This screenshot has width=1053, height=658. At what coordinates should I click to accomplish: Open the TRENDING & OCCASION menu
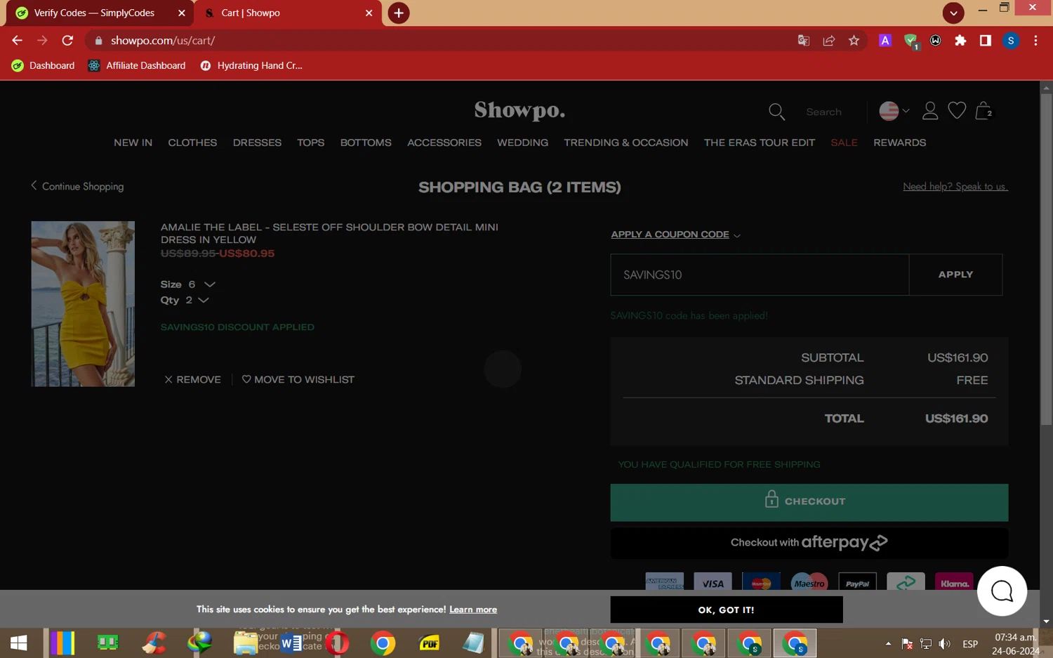626,143
